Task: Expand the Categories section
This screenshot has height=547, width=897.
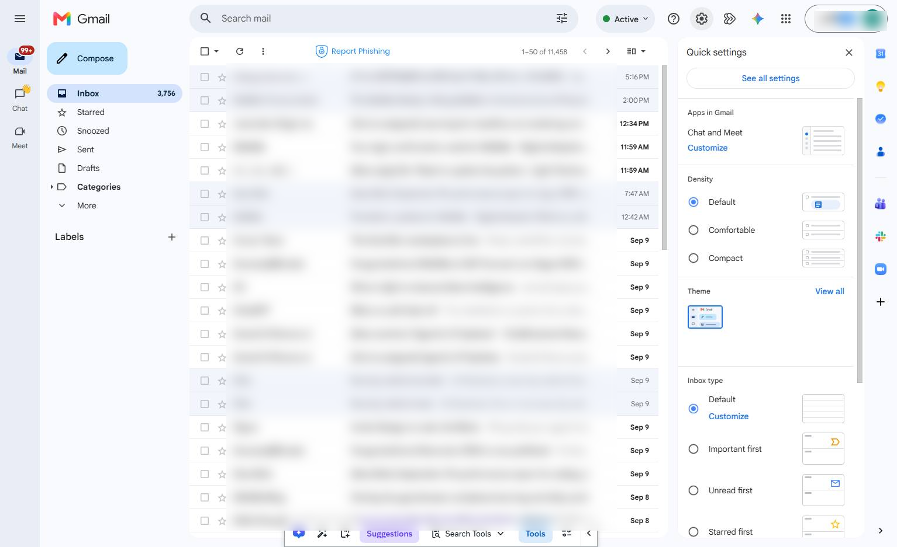Action: (x=51, y=187)
